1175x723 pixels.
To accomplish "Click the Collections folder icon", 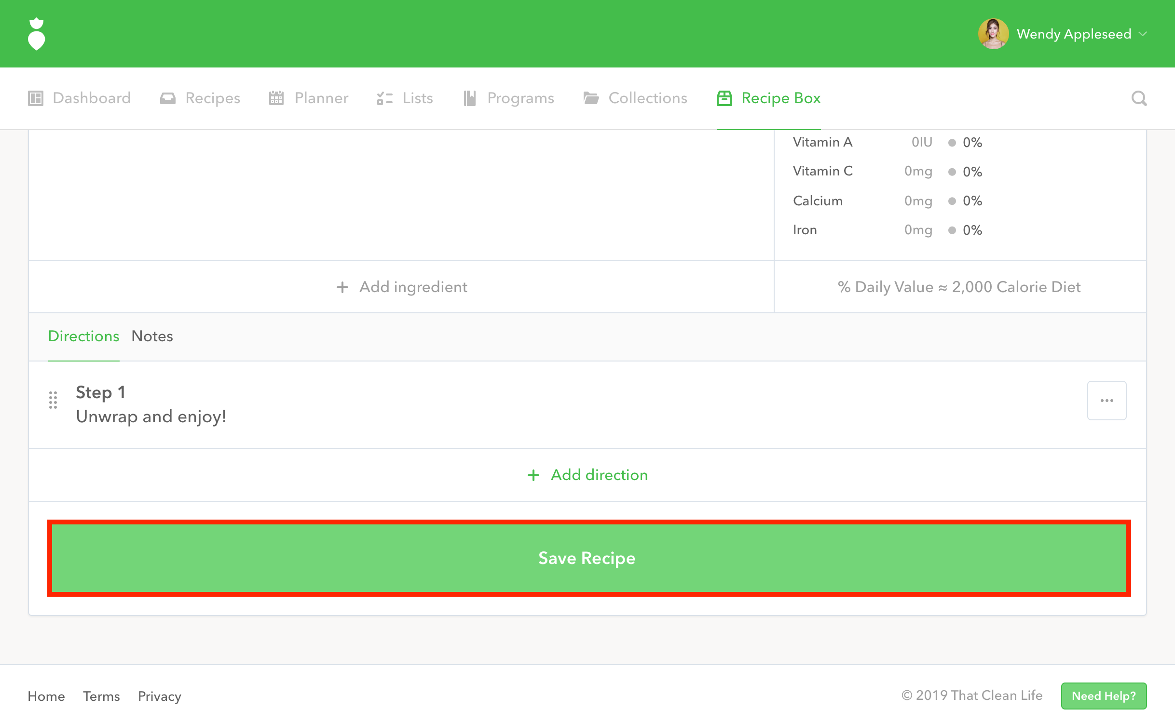I will tap(591, 98).
